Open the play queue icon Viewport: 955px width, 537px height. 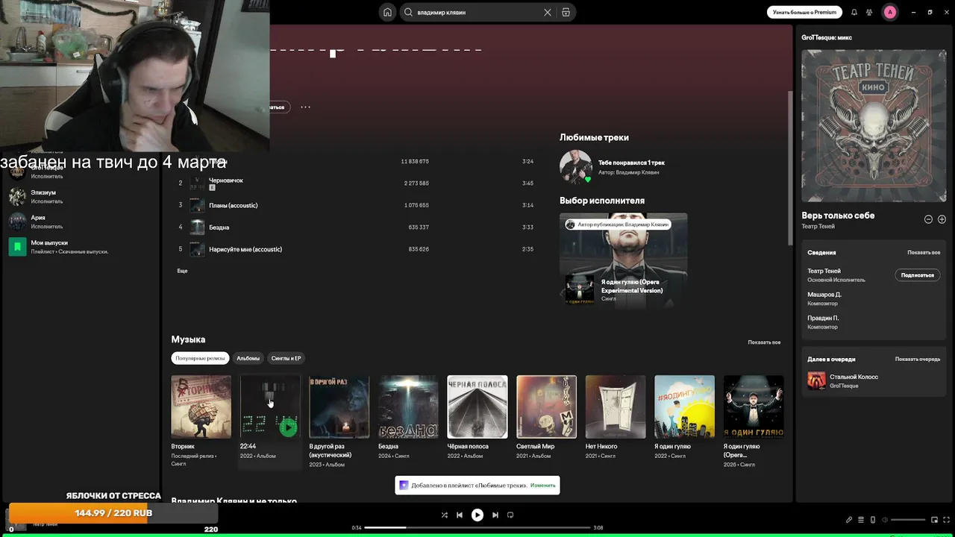pos(861,520)
